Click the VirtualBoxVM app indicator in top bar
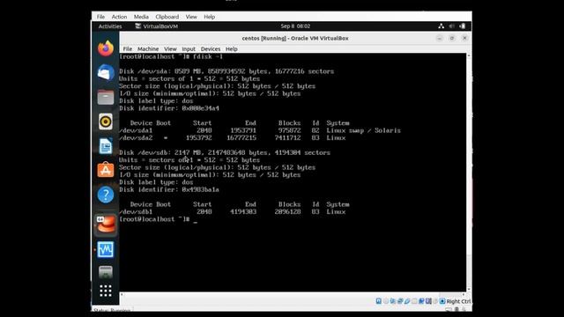The height and width of the screenshot is (317, 564). [x=157, y=26]
